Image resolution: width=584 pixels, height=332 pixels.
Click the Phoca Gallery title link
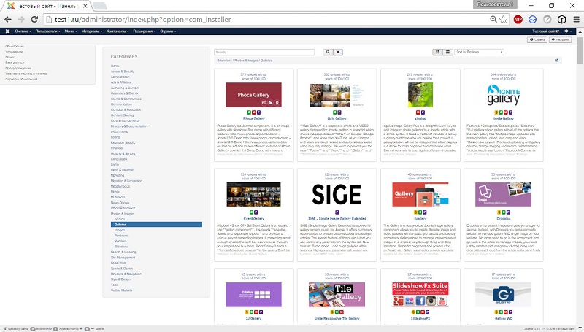tap(253, 119)
